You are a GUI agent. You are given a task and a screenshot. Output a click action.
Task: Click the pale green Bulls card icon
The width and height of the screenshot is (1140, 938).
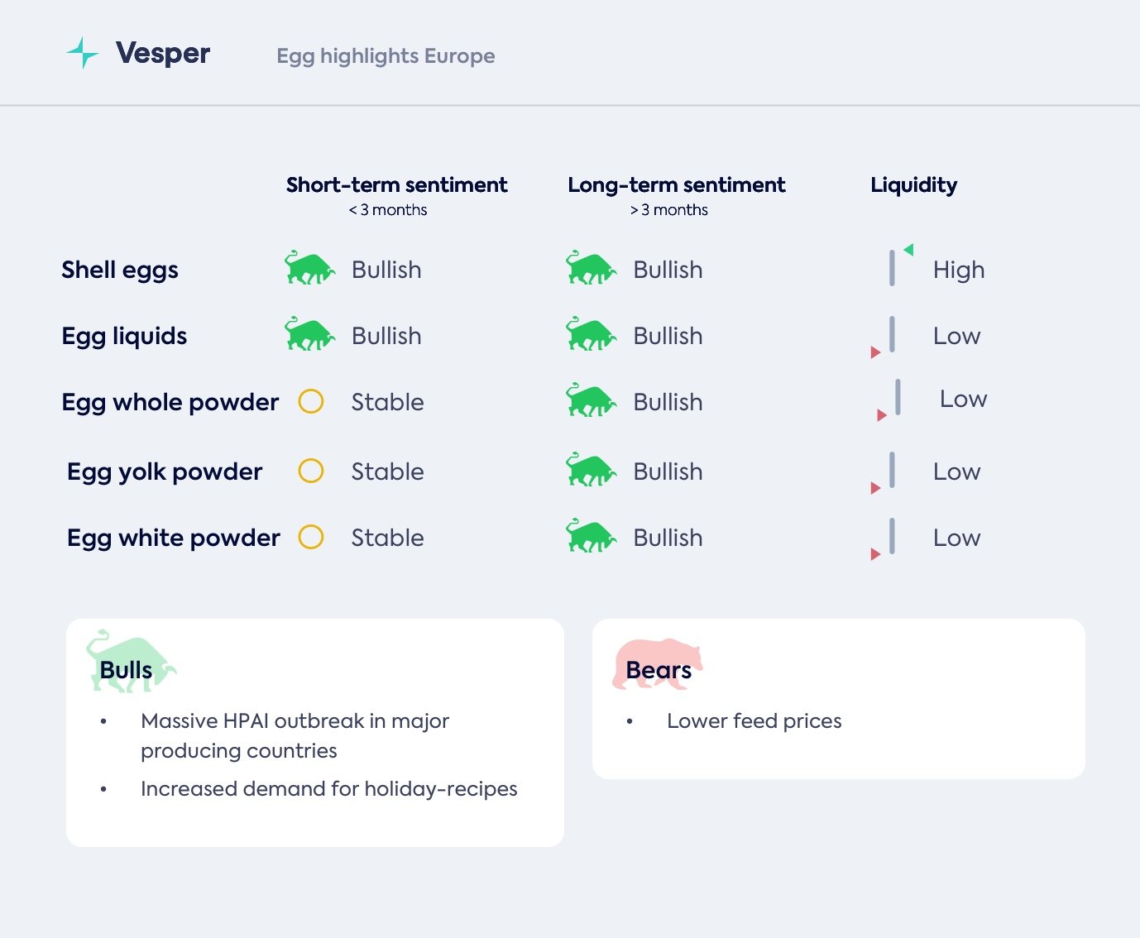[130, 660]
